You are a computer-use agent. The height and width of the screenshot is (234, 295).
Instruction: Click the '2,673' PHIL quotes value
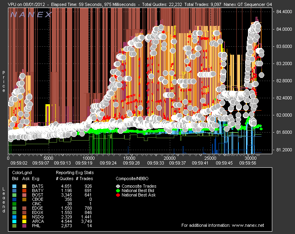point(67,226)
